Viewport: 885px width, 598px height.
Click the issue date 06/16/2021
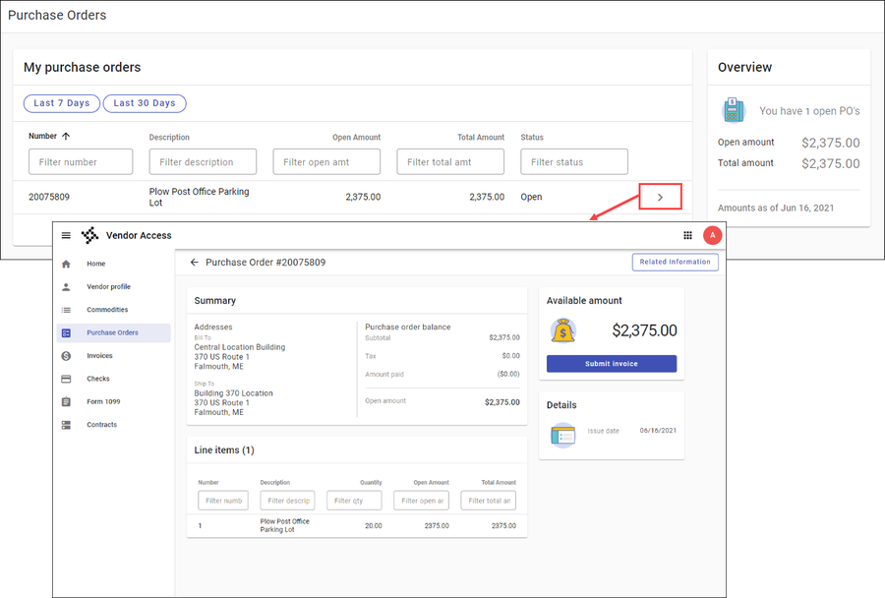[x=658, y=430]
